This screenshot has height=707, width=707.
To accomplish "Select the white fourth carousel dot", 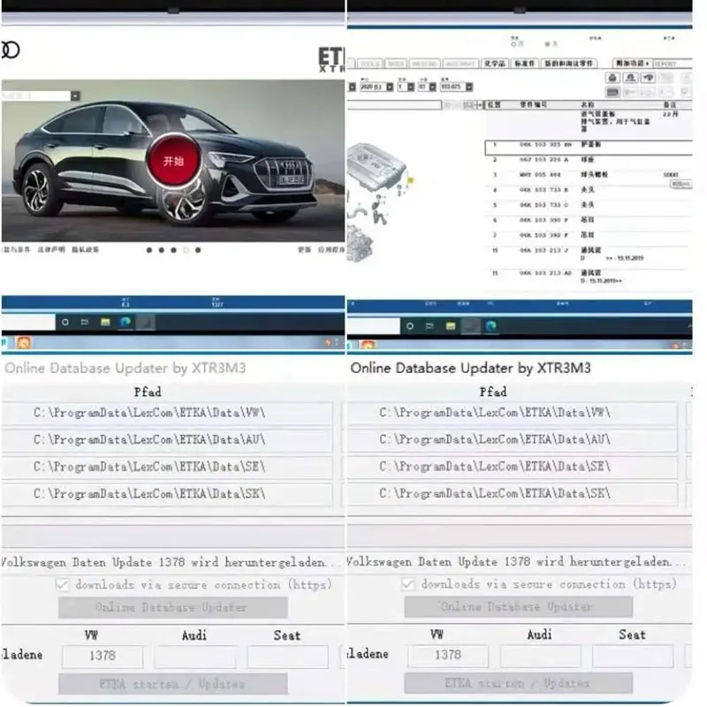I will [x=186, y=250].
